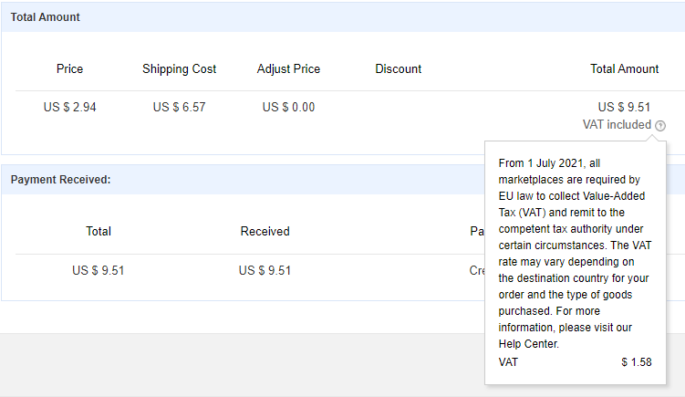Click the VAT label at tooltip bottom
The width and height of the screenshot is (685, 397).
click(x=508, y=362)
